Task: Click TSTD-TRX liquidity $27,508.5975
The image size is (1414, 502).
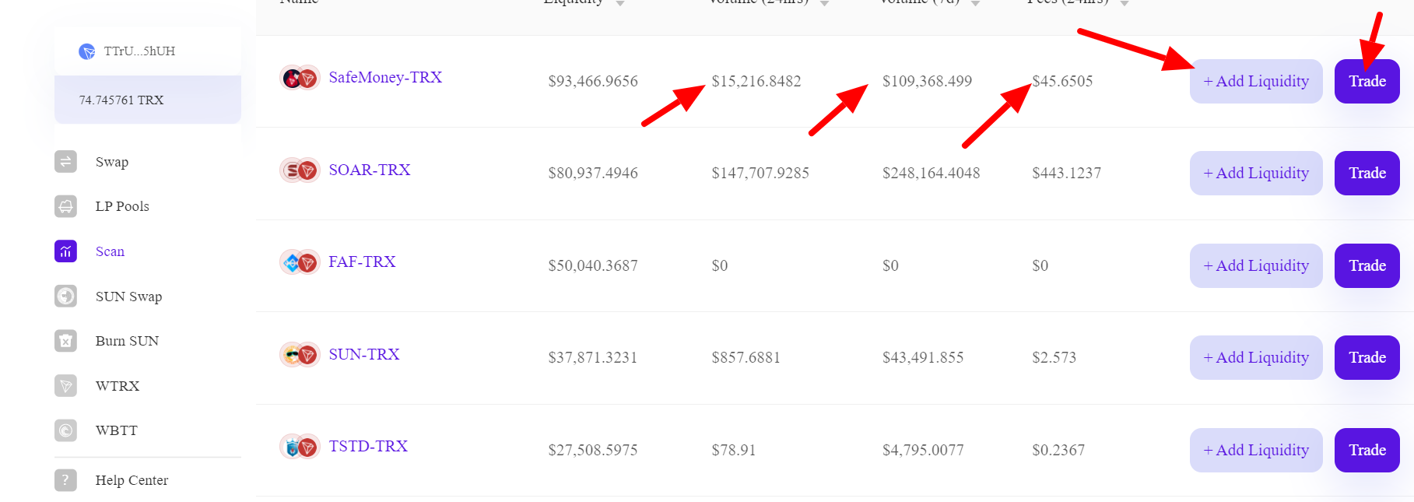Action: [x=593, y=450]
